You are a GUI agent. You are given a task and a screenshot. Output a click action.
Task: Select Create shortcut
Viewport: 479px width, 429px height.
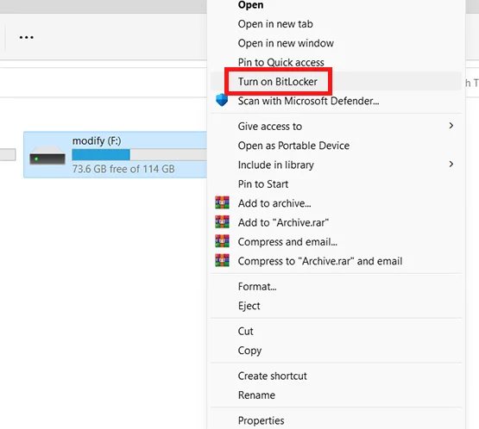[x=272, y=376]
